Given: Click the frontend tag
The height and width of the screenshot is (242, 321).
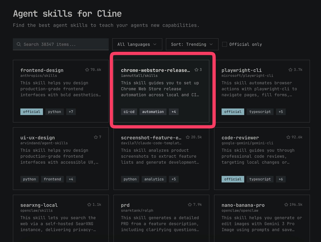Looking at the screenshot, I should [x=52, y=179].
